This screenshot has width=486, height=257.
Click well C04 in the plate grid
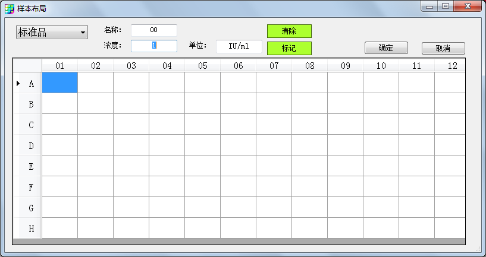(x=167, y=124)
